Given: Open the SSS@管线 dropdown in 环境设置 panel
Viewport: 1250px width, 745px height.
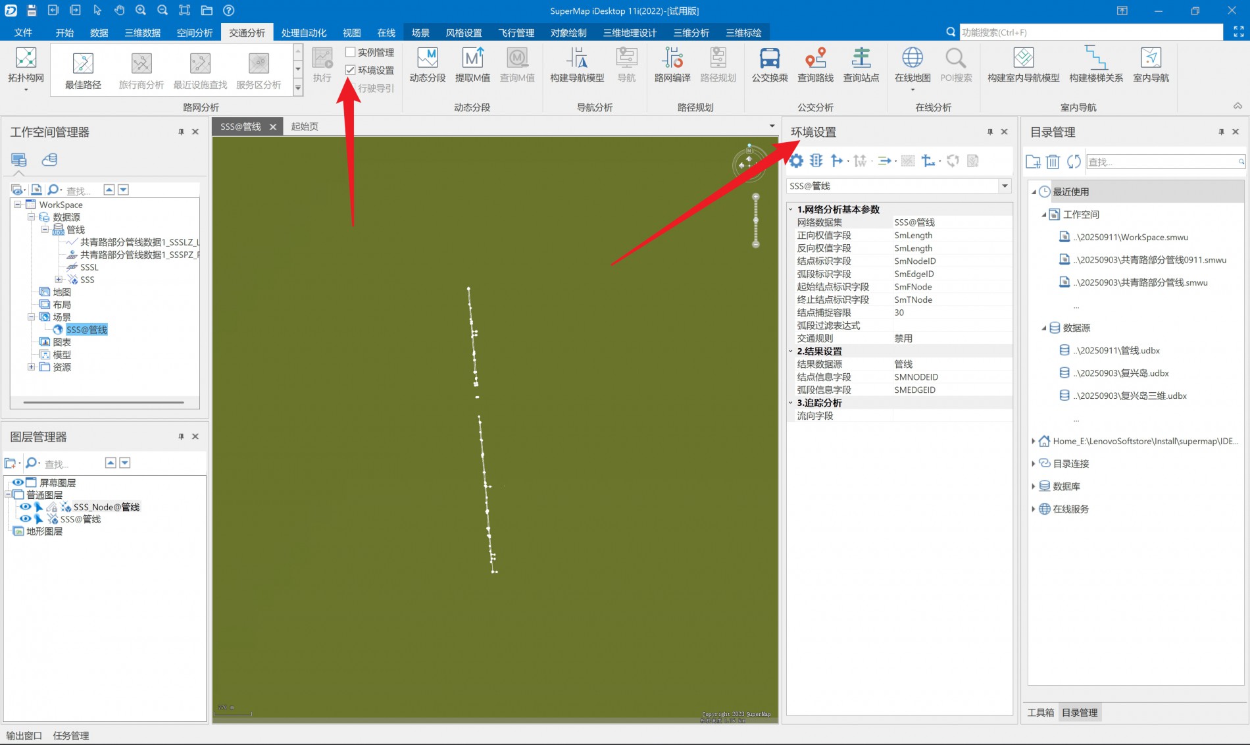Looking at the screenshot, I should pos(1005,186).
